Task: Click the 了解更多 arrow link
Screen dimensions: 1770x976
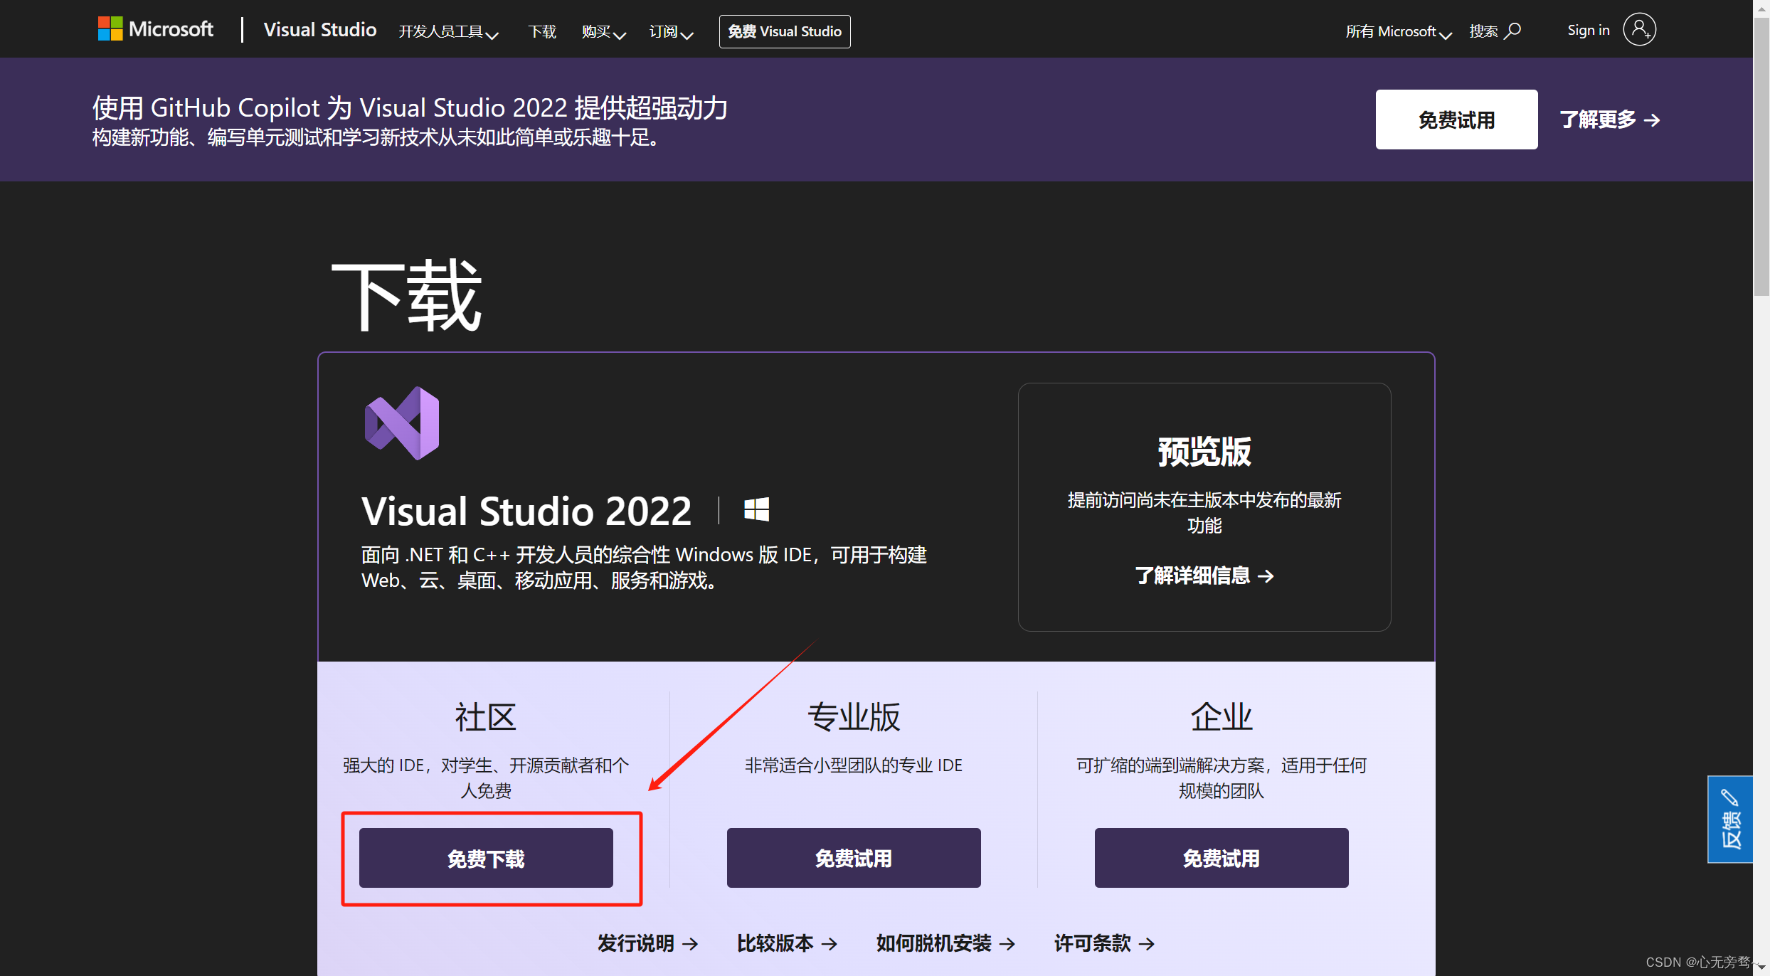Action: pos(1609,120)
